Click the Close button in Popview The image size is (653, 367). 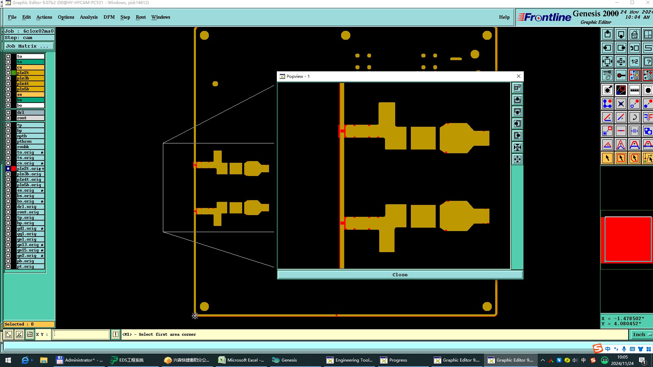400,275
